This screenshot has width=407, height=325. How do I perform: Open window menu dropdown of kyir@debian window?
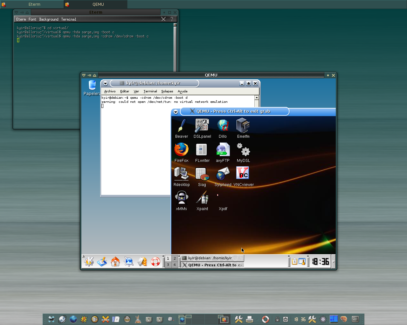tap(105, 83)
